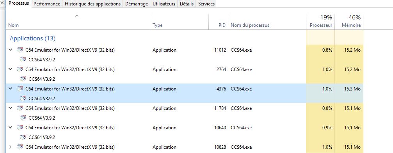The image size is (393, 153).
Task: Click the Application type cell for PID 2764
Action: click(164, 70)
